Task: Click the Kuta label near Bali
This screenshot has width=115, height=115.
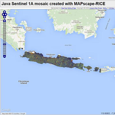Action: coord(88,71)
